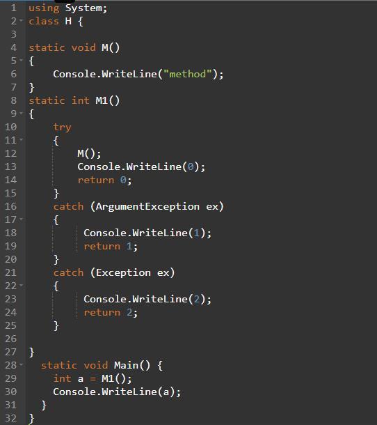Click the empty line 26
This screenshot has width=377, height=425.
(200, 339)
